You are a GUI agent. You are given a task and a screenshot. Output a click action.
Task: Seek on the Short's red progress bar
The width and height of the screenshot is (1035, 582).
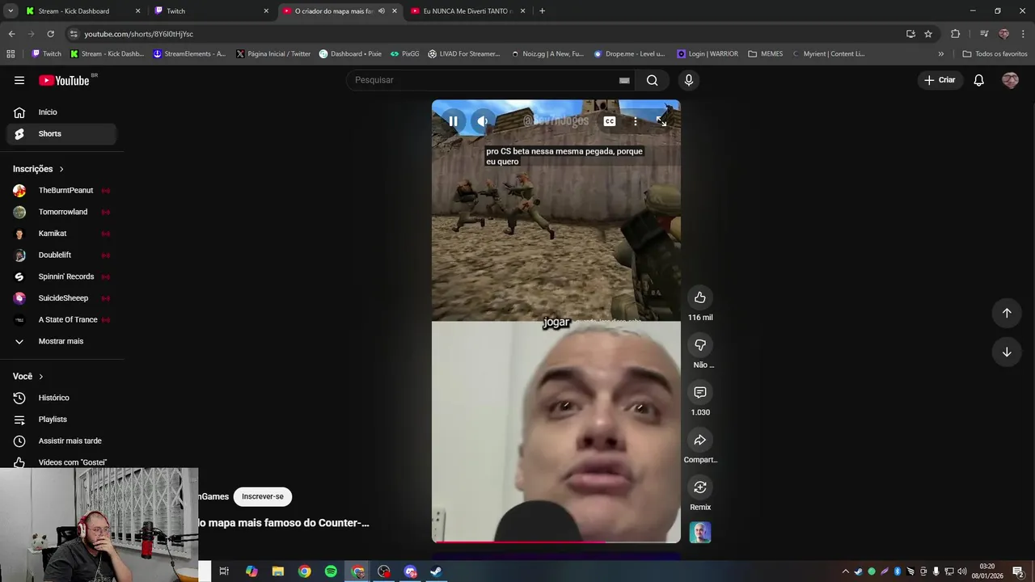click(x=556, y=542)
